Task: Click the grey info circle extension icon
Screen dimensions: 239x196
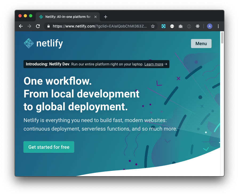Action: pos(189,26)
